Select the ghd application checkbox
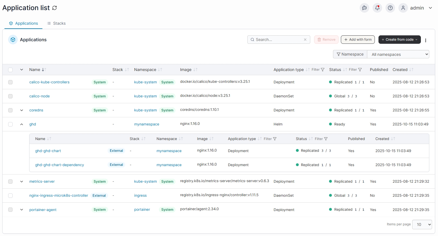This screenshot has height=236, width=438. pos(10,124)
